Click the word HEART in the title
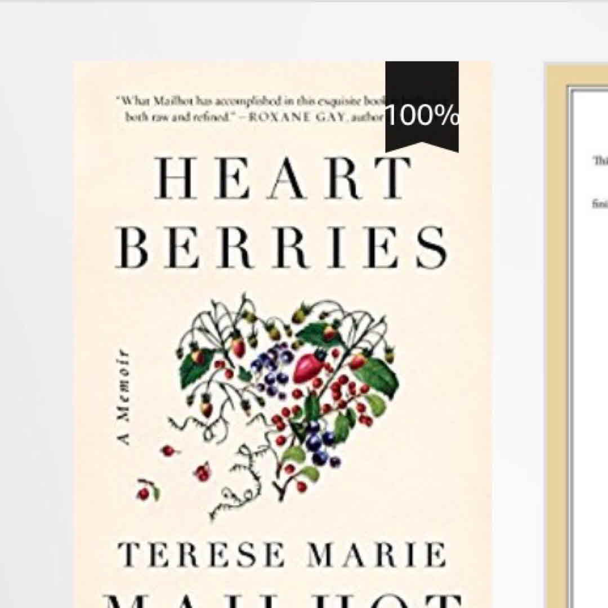The image size is (608, 608). coord(282,177)
